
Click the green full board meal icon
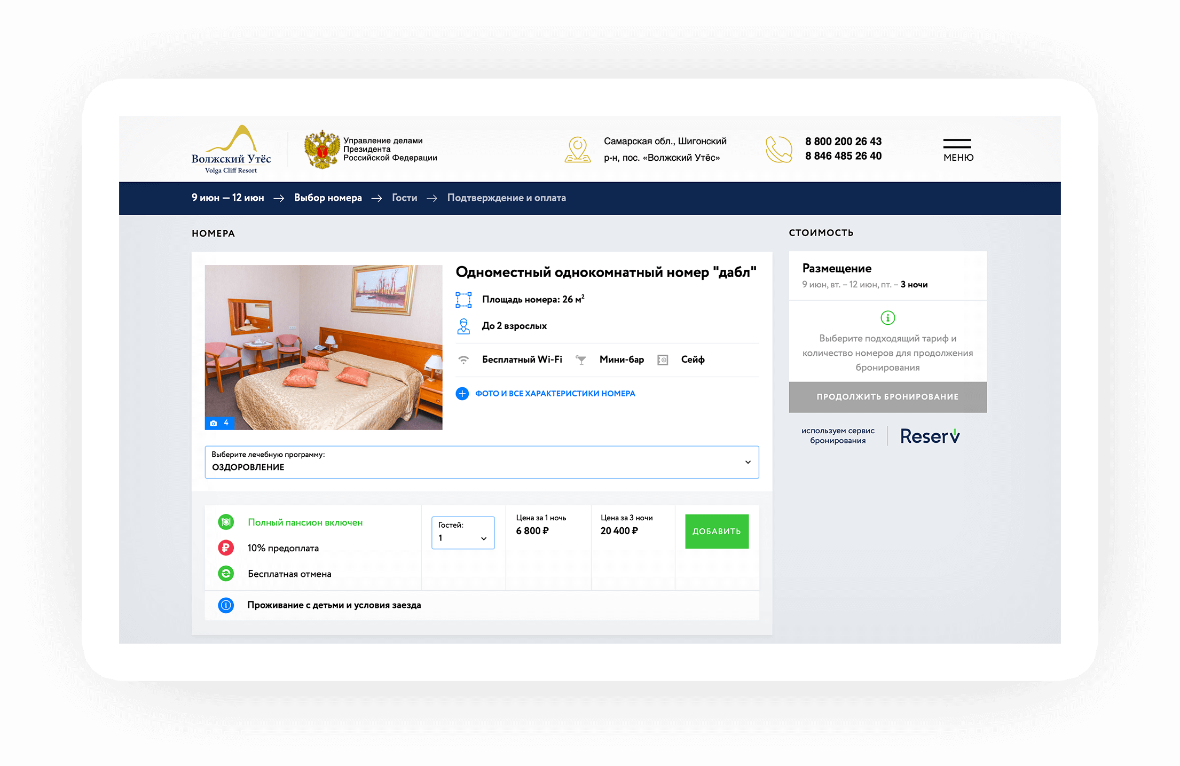click(226, 522)
